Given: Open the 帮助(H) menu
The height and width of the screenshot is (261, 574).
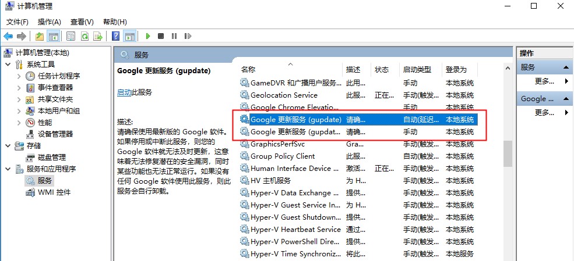Looking at the screenshot, I should click(115, 22).
